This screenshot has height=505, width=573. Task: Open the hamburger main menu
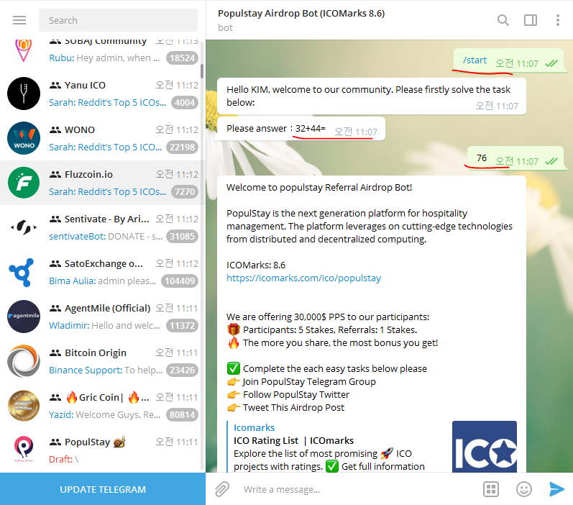tap(19, 20)
